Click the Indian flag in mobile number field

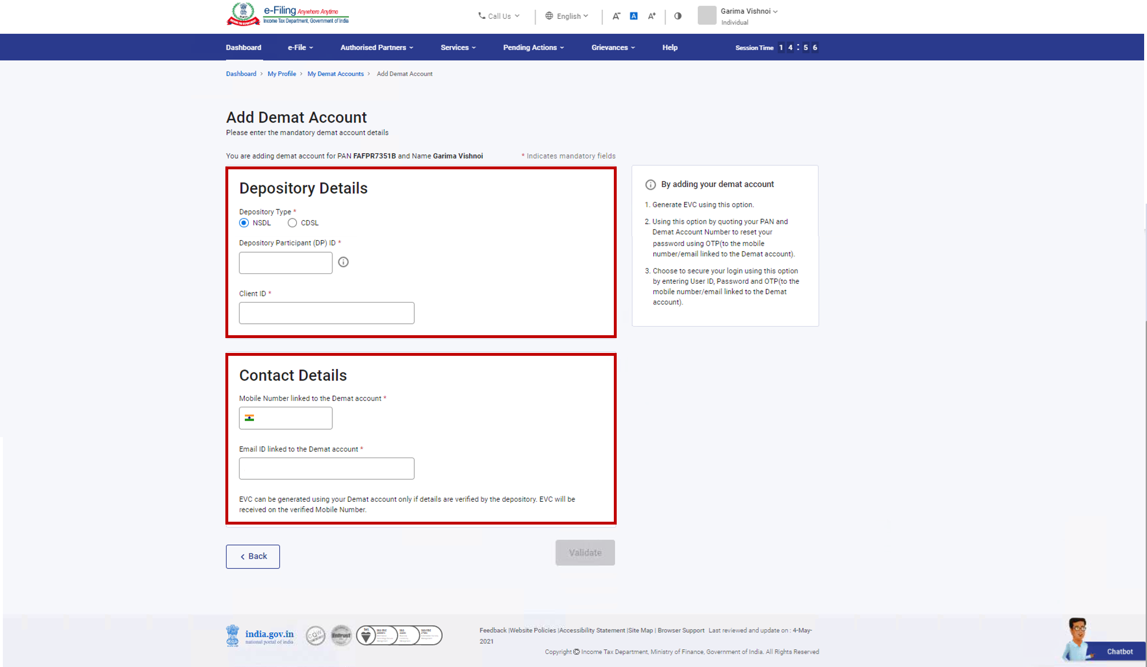tap(250, 418)
